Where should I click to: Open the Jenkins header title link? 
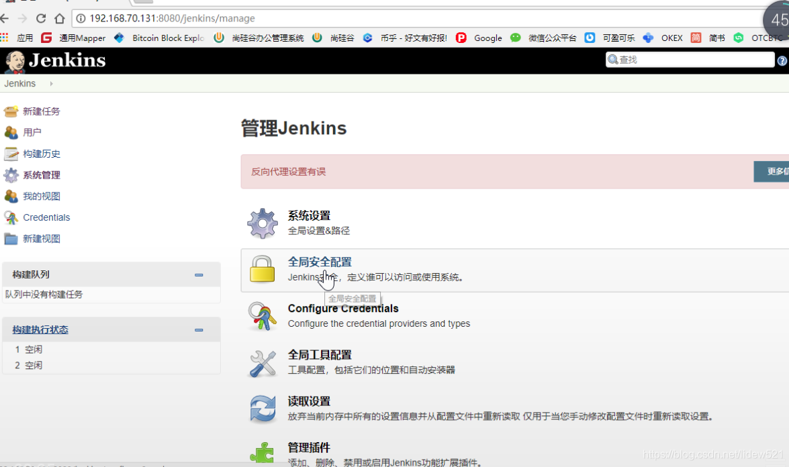pos(67,60)
